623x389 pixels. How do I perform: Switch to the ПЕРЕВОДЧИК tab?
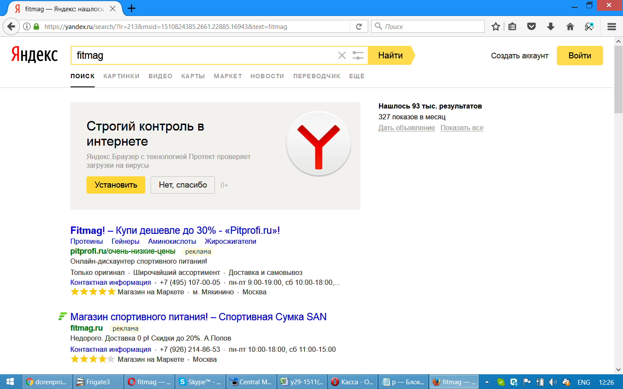point(317,76)
